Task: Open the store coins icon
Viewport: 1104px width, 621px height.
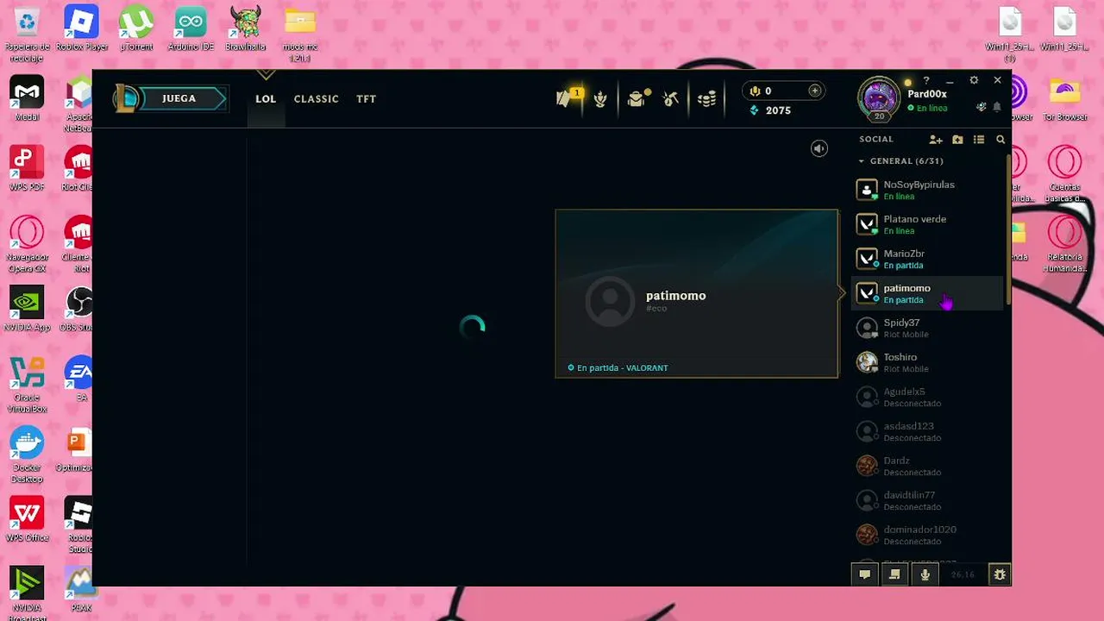Action: 706,99
